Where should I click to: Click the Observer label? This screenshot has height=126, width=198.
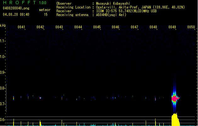tap(64, 3)
